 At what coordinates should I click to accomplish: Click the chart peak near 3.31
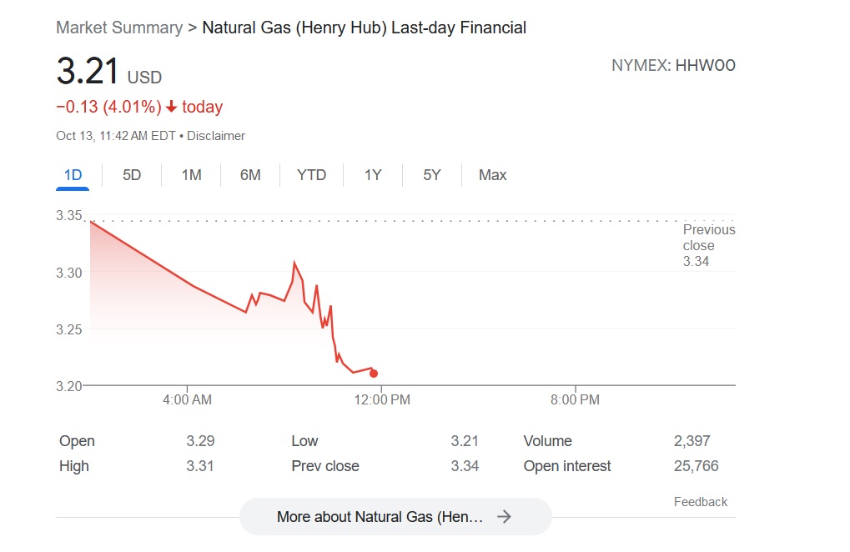click(x=294, y=263)
